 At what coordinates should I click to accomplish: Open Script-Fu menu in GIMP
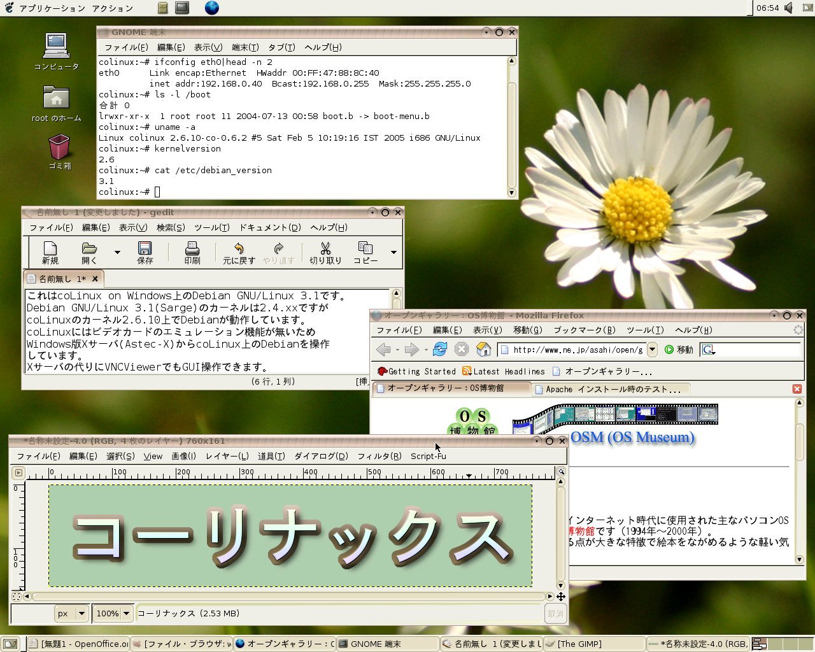pos(429,456)
